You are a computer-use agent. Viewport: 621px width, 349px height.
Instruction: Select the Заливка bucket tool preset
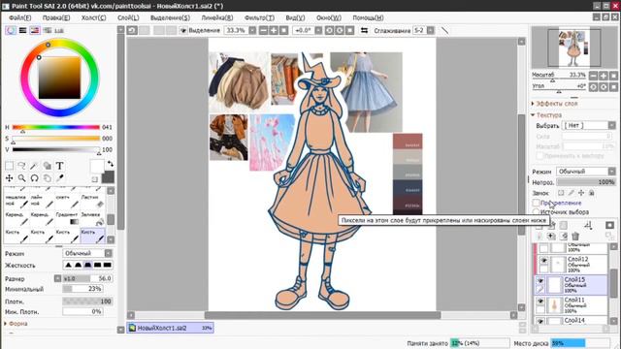click(x=92, y=219)
